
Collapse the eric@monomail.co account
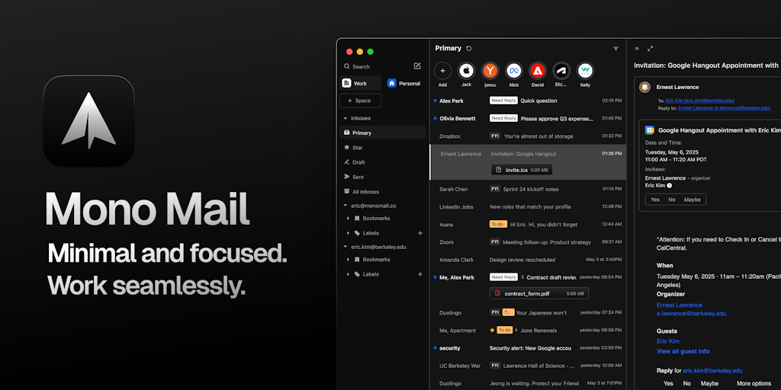coord(346,206)
